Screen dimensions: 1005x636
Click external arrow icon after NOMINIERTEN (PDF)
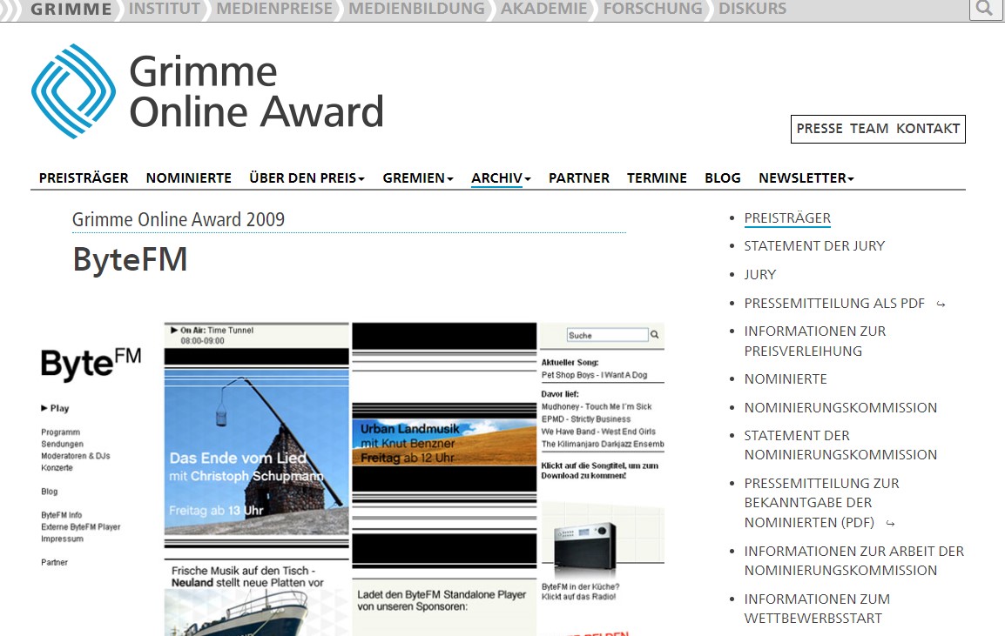[890, 523]
